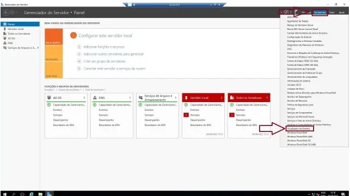Click Server Manager taskbar icon
The width and height of the screenshot is (350, 196).
point(50,194)
